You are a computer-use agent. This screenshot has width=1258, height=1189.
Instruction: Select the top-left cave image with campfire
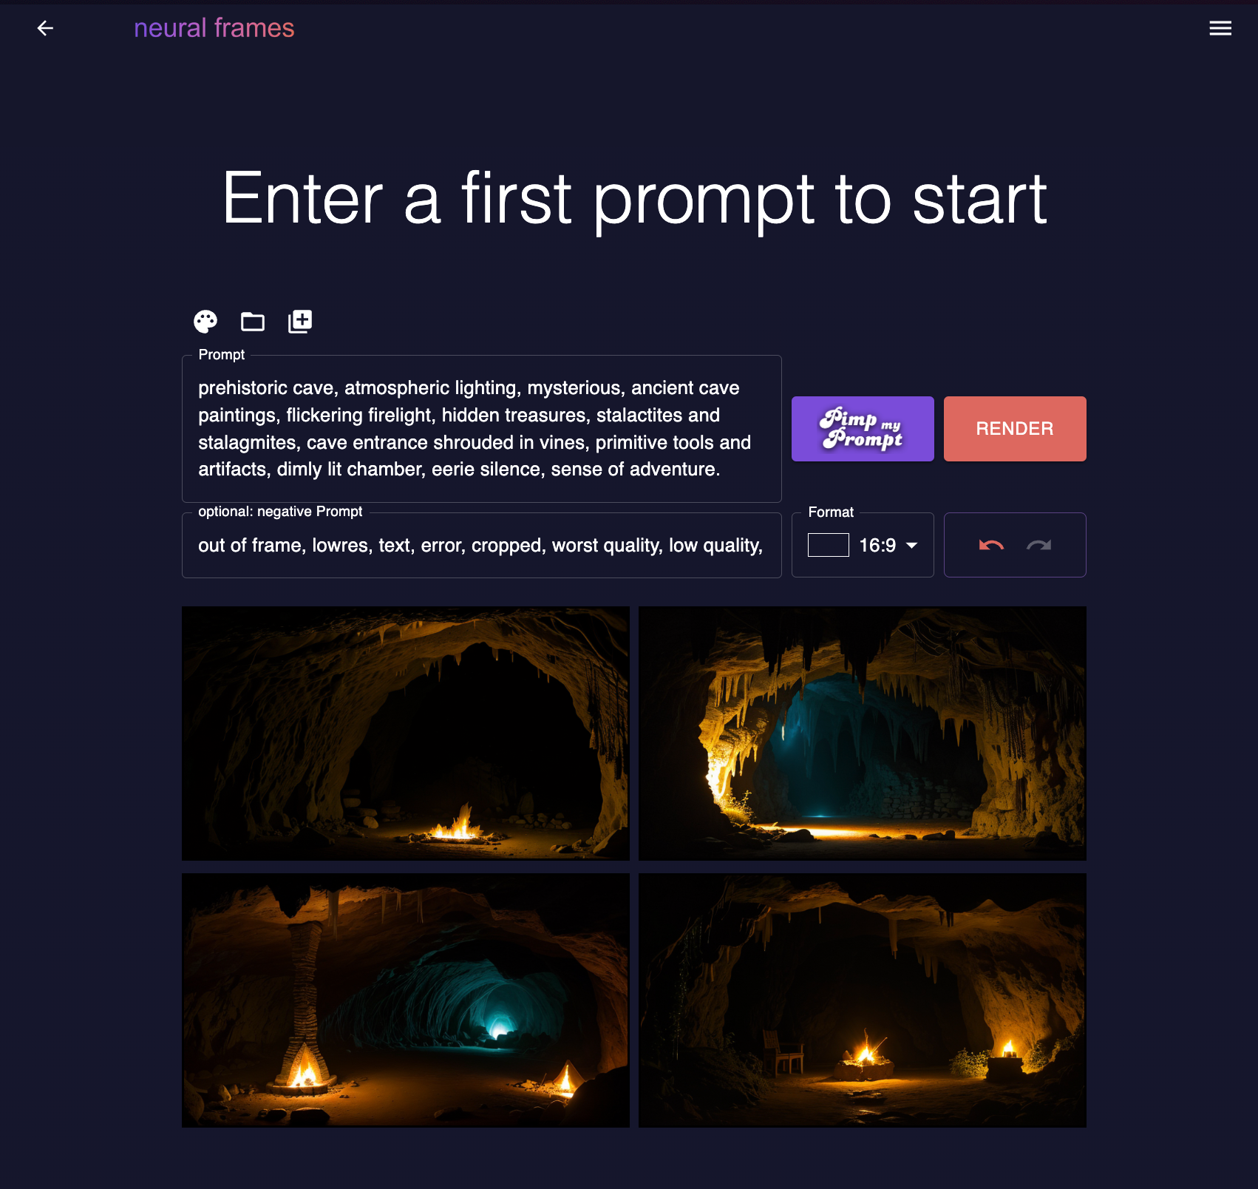[406, 734]
